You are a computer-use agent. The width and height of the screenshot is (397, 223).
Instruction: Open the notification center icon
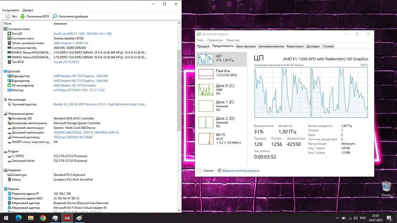[389, 218]
